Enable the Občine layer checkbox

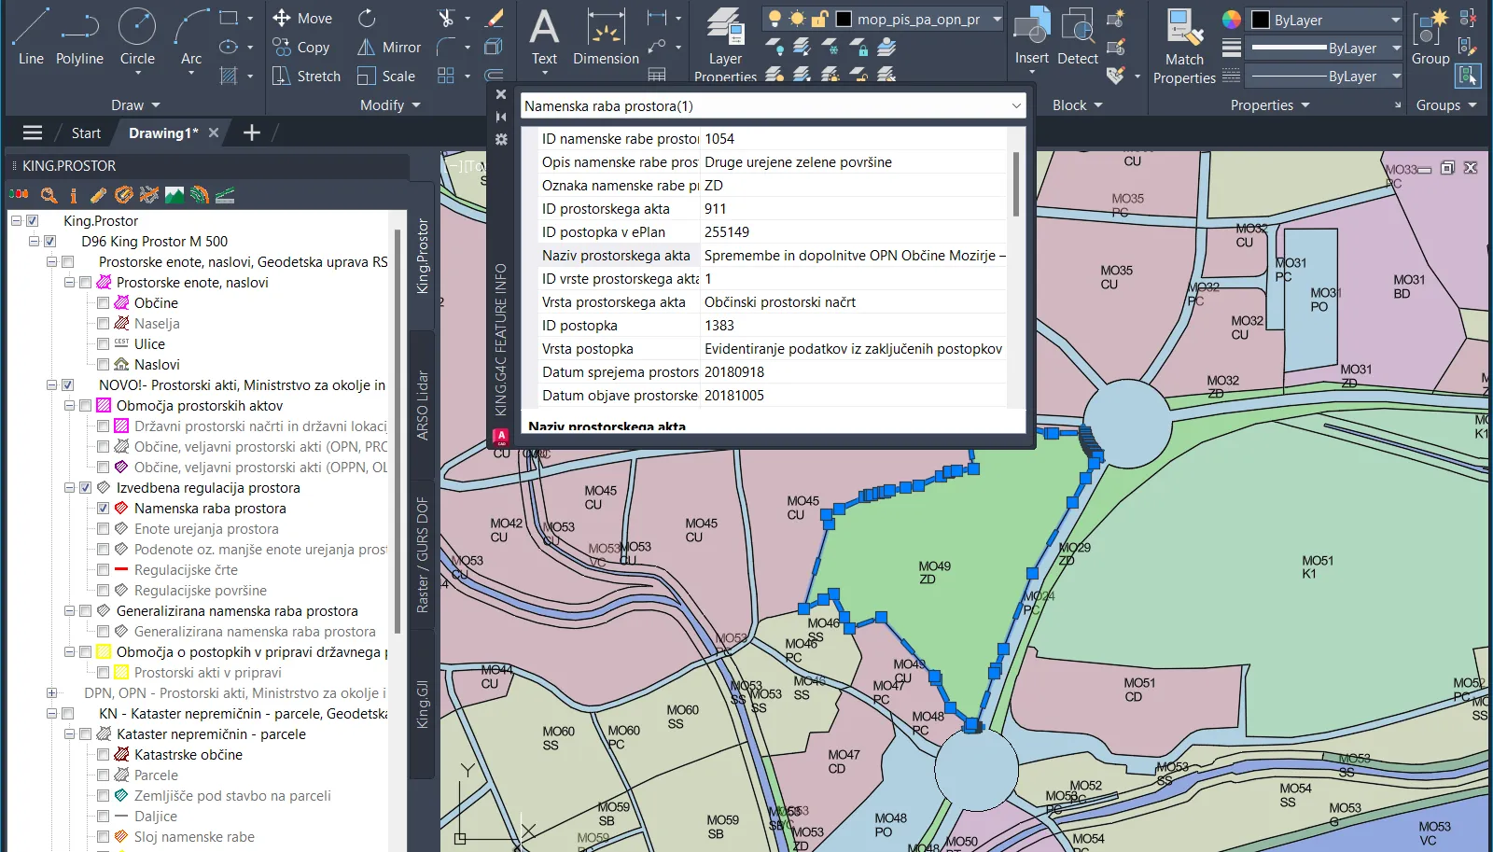pos(104,303)
